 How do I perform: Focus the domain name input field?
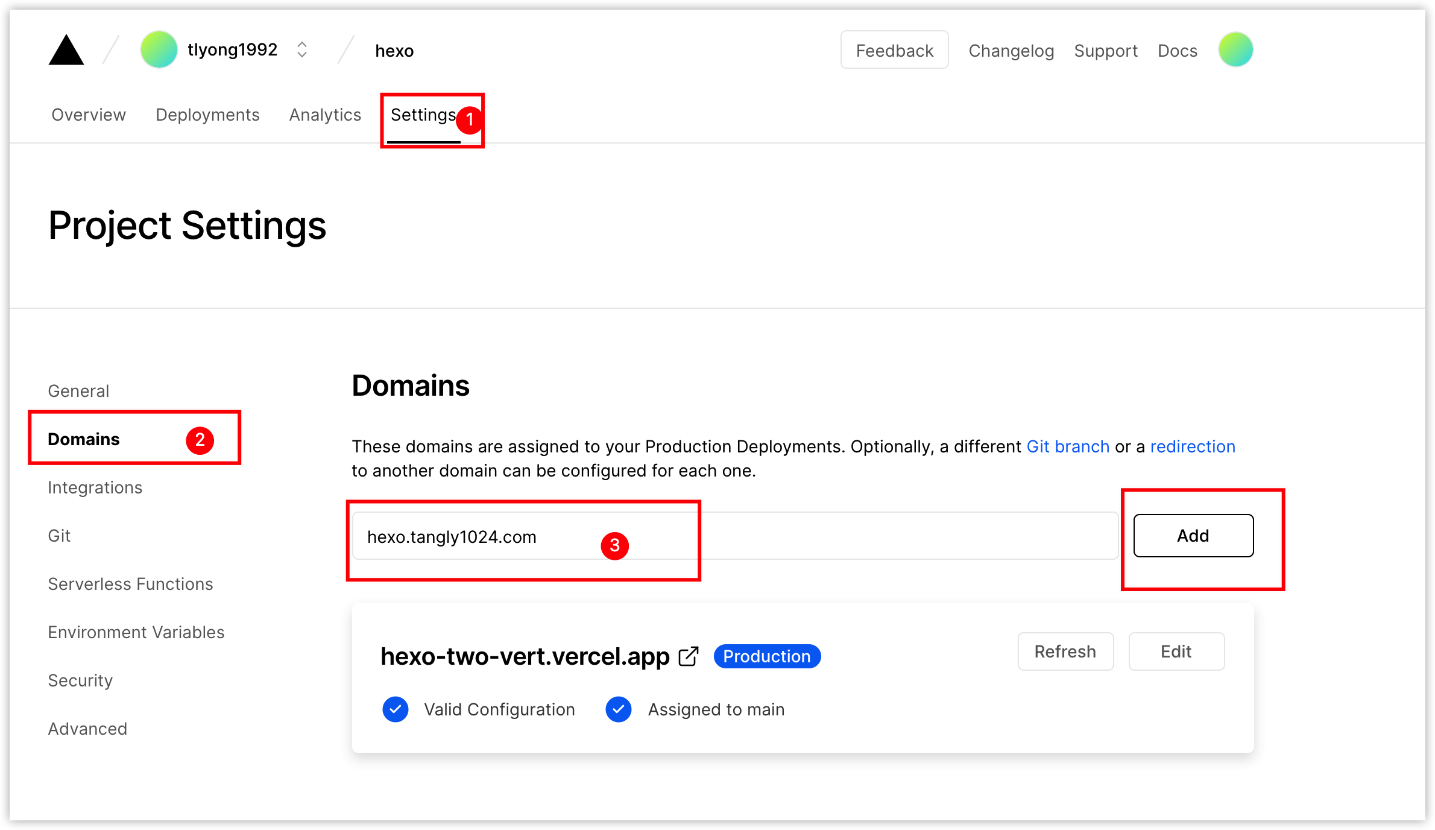tap(735, 536)
